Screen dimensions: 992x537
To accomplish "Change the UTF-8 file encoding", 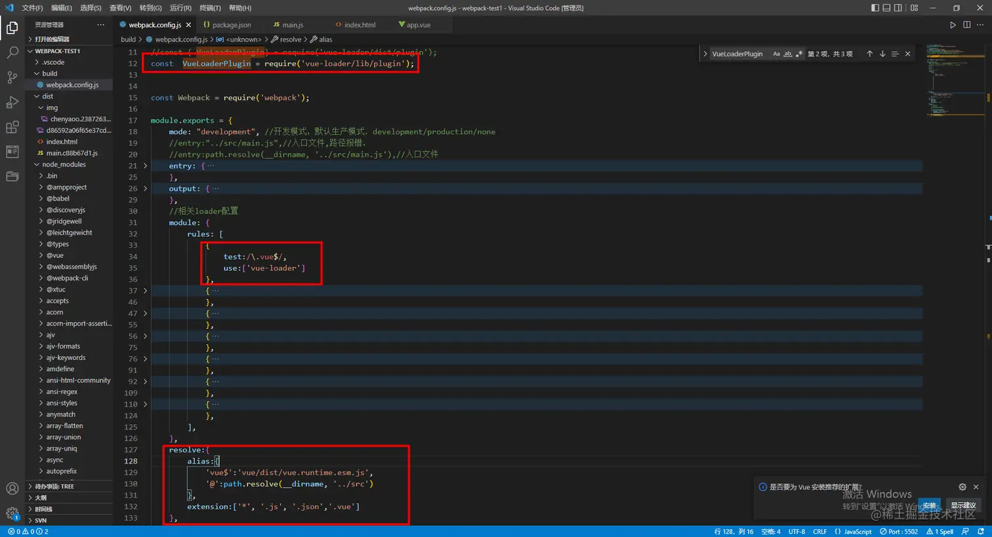I will tap(796, 532).
